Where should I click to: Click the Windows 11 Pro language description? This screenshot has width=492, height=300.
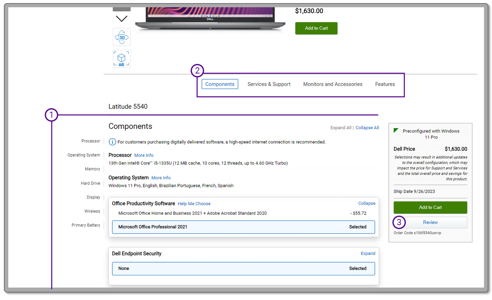tap(171, 186)
